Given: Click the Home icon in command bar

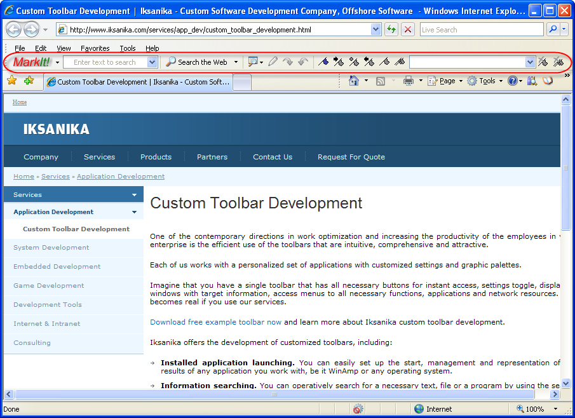Looking at the screenshot, I should pyautogui.click(x=354, y=81).
